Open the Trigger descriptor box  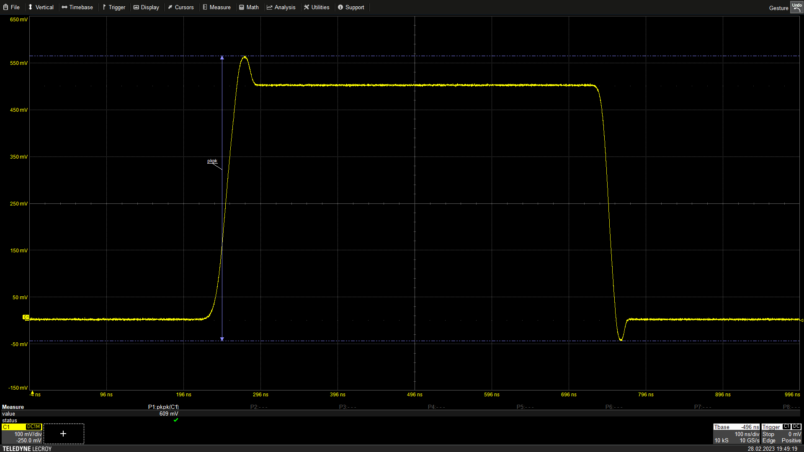[781, 434]
